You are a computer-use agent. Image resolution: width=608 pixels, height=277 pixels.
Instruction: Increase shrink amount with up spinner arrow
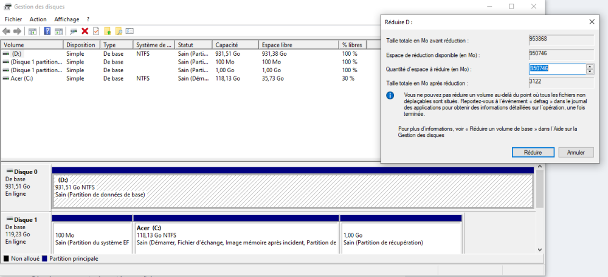point(590,67)
